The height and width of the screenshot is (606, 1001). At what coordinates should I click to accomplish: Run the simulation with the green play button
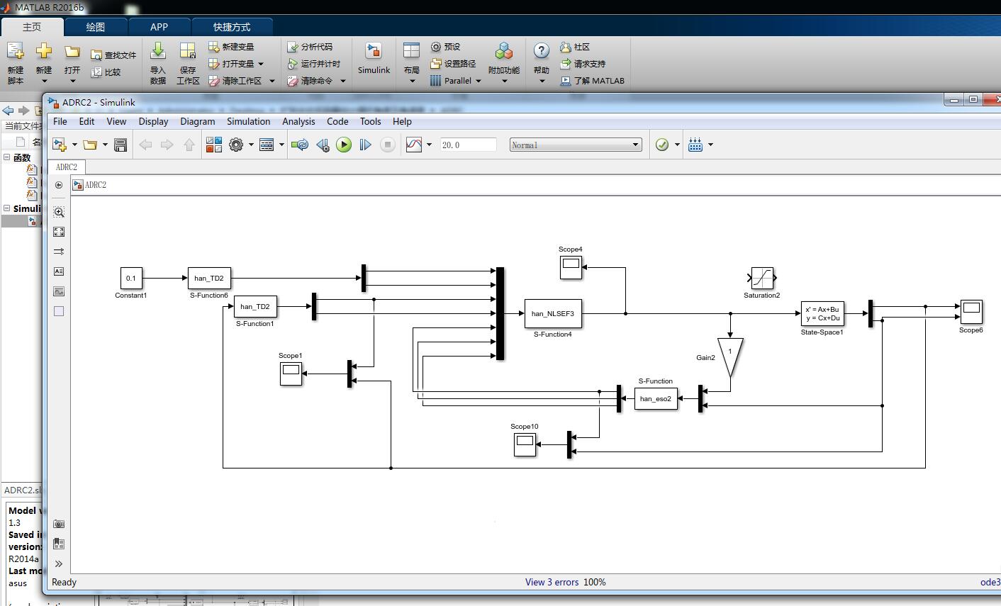[x=344, y=145]
